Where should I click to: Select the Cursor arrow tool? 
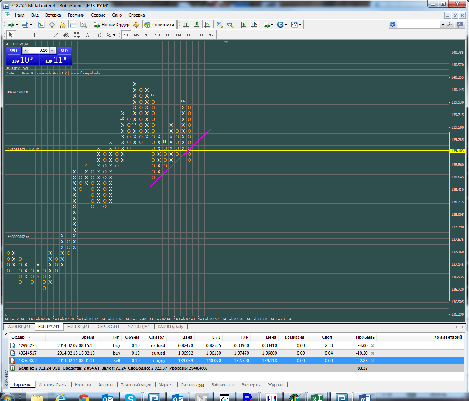[x=11, y=35]
